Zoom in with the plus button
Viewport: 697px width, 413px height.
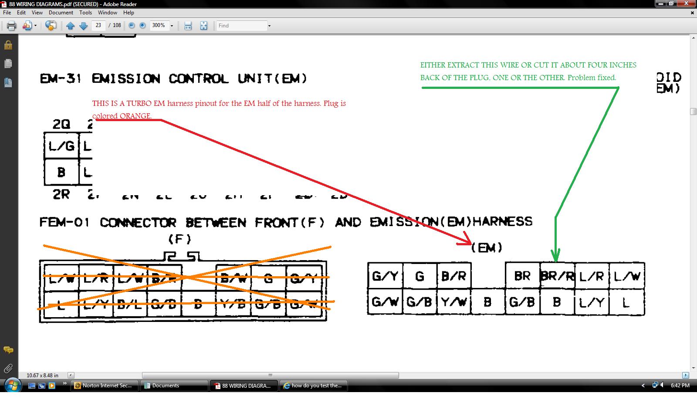[x=142, y=25]
